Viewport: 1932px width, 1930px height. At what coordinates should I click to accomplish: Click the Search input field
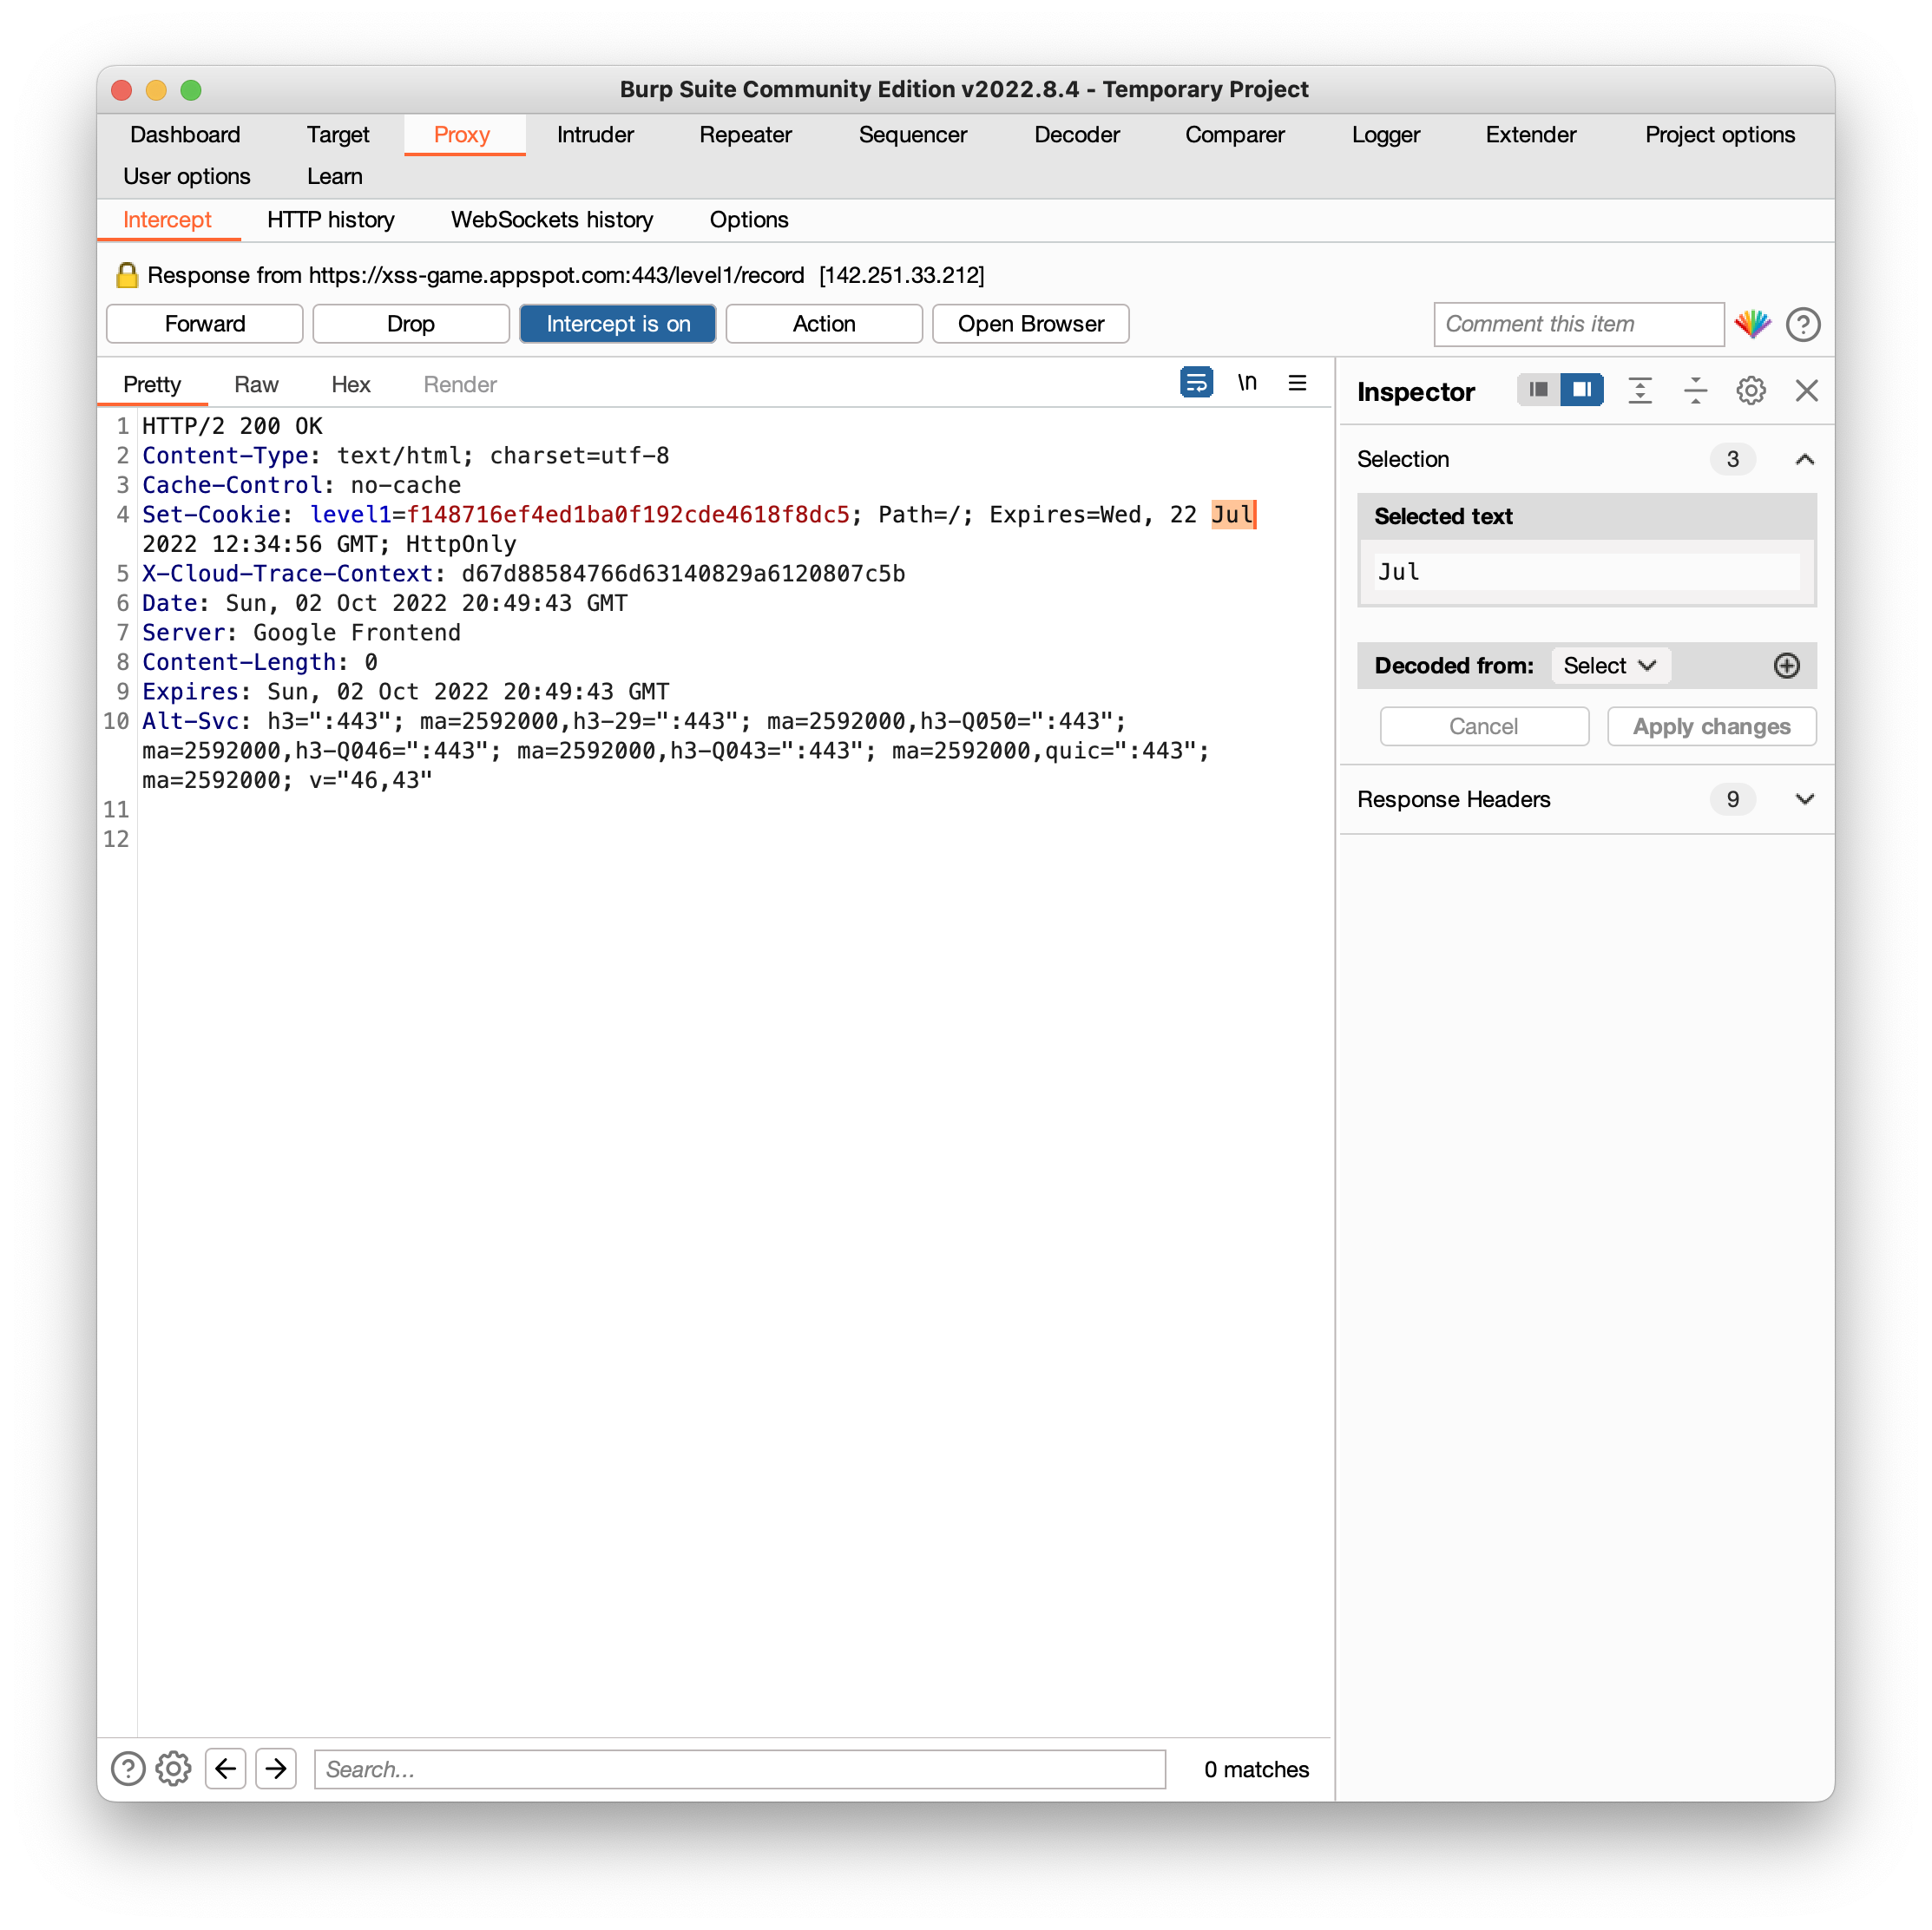tap(740, 1769)
